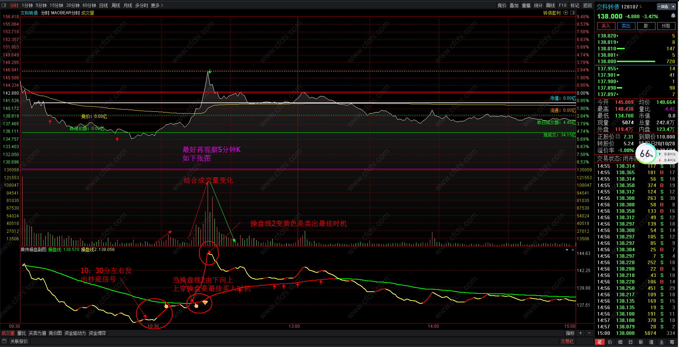Image resolution: width=679 pixels, height=347 pixels.
Task: Expand the 更多 periods menu
Action: point(157,5)
